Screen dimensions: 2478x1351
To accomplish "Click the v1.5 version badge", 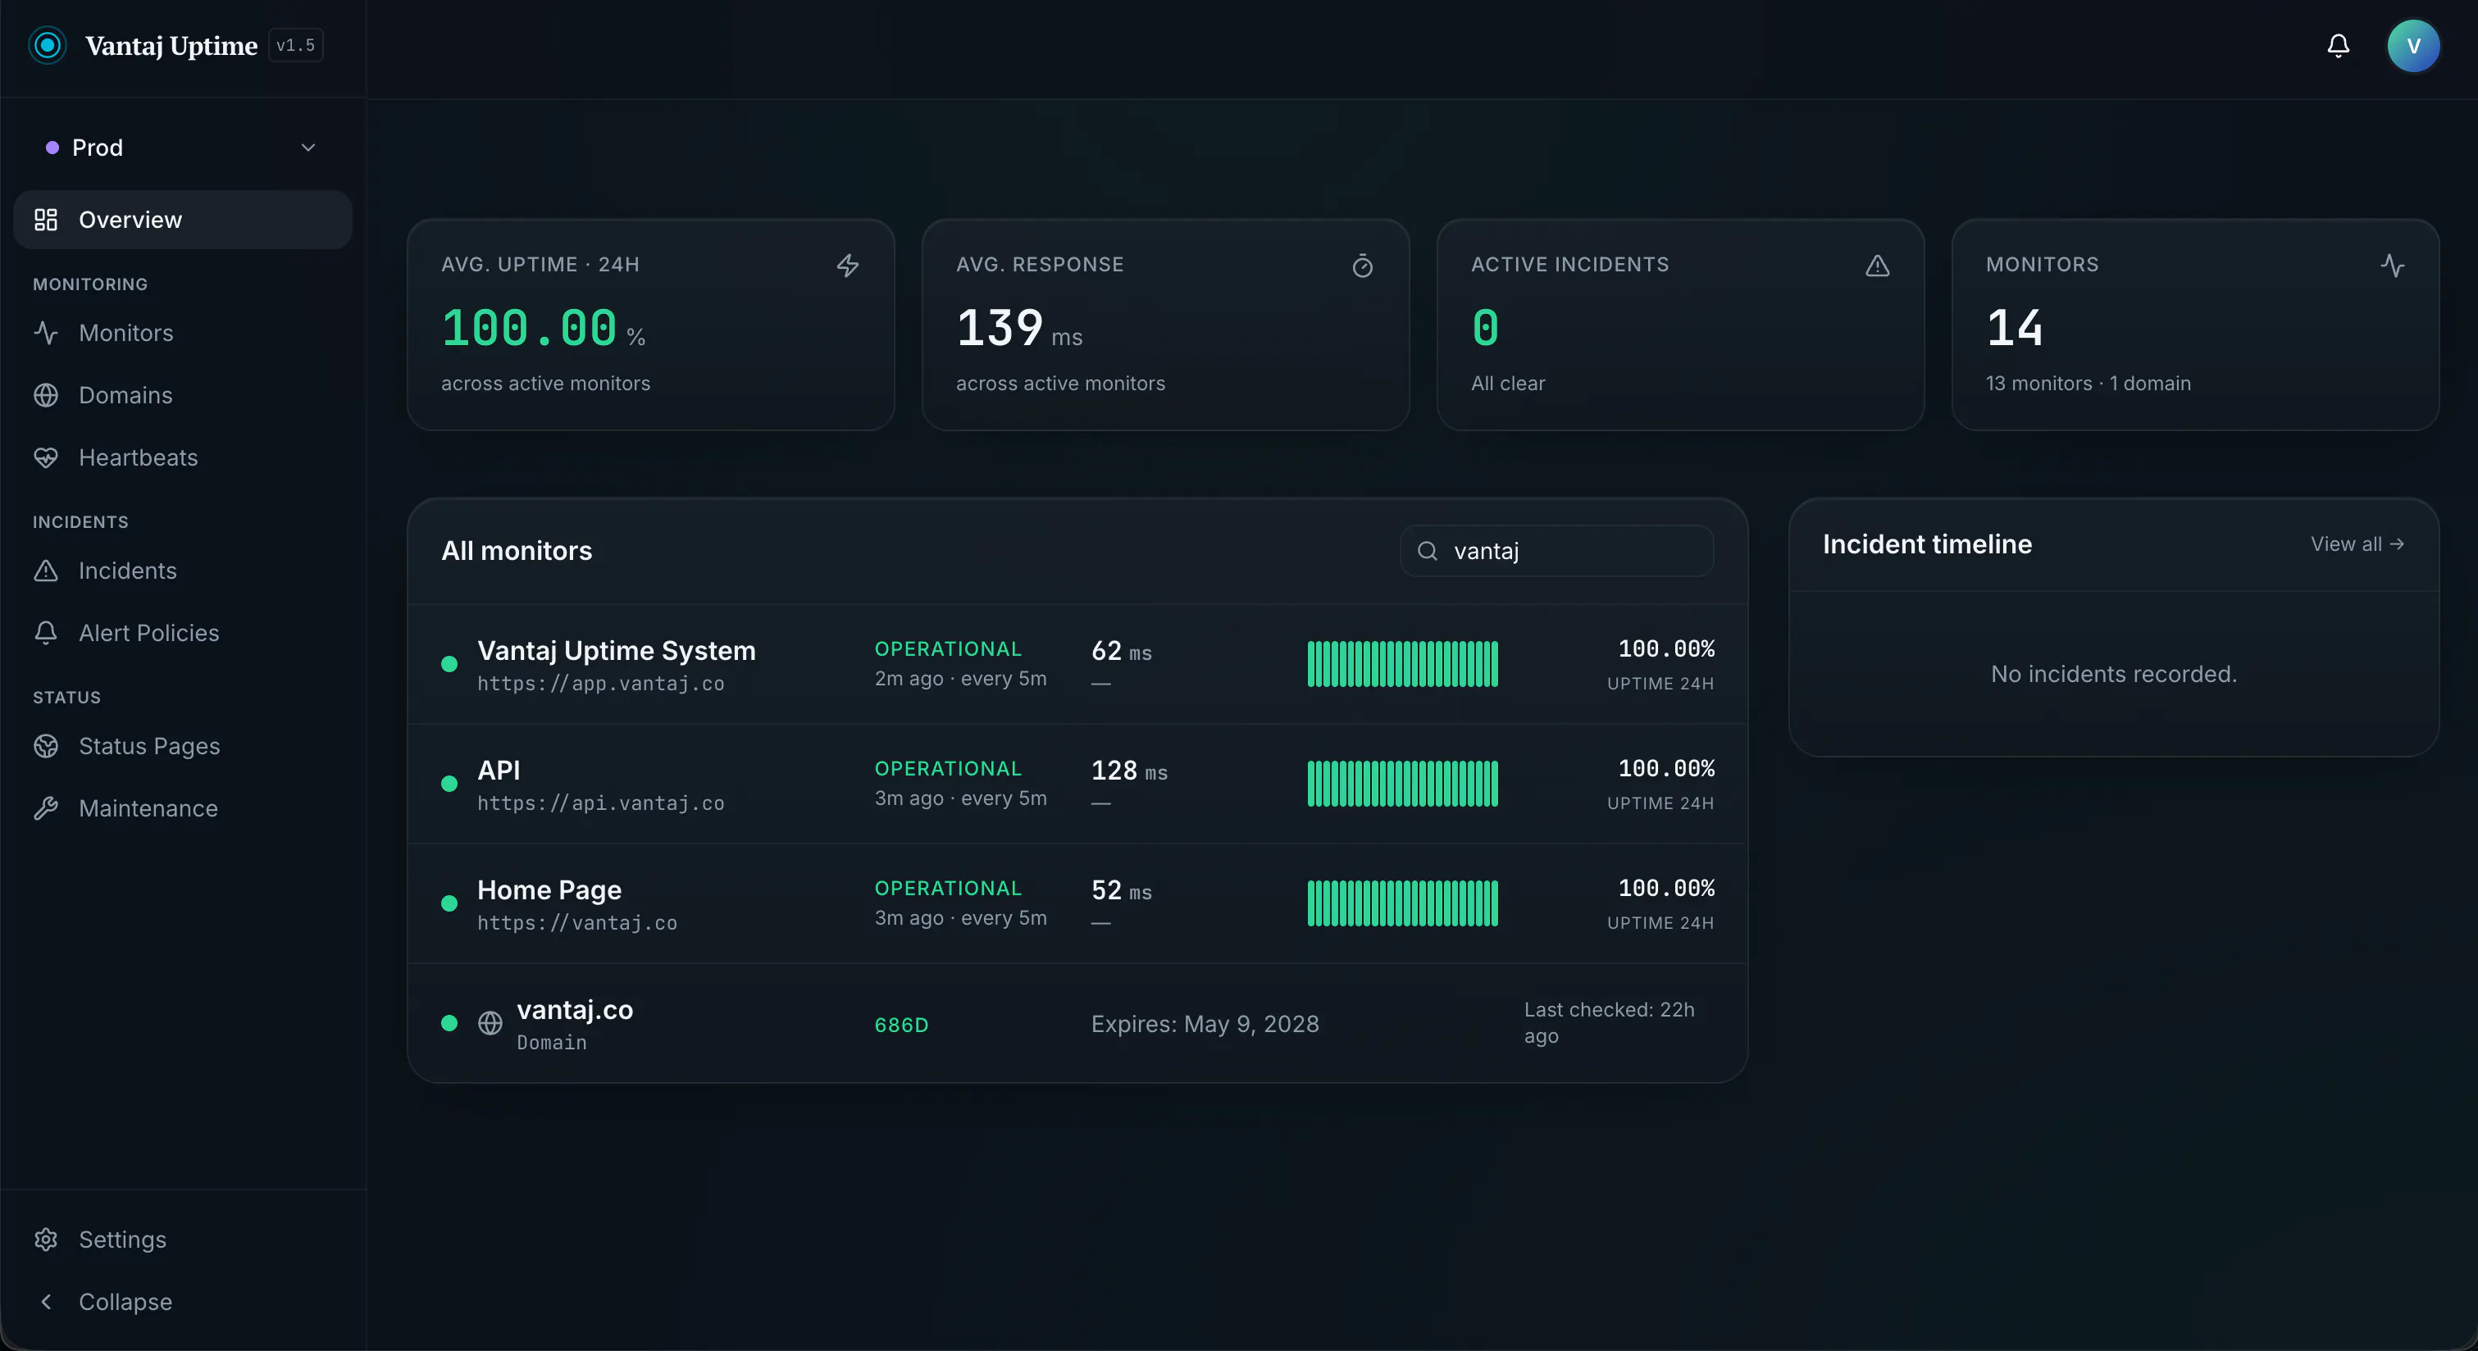I will click(295, 45).
